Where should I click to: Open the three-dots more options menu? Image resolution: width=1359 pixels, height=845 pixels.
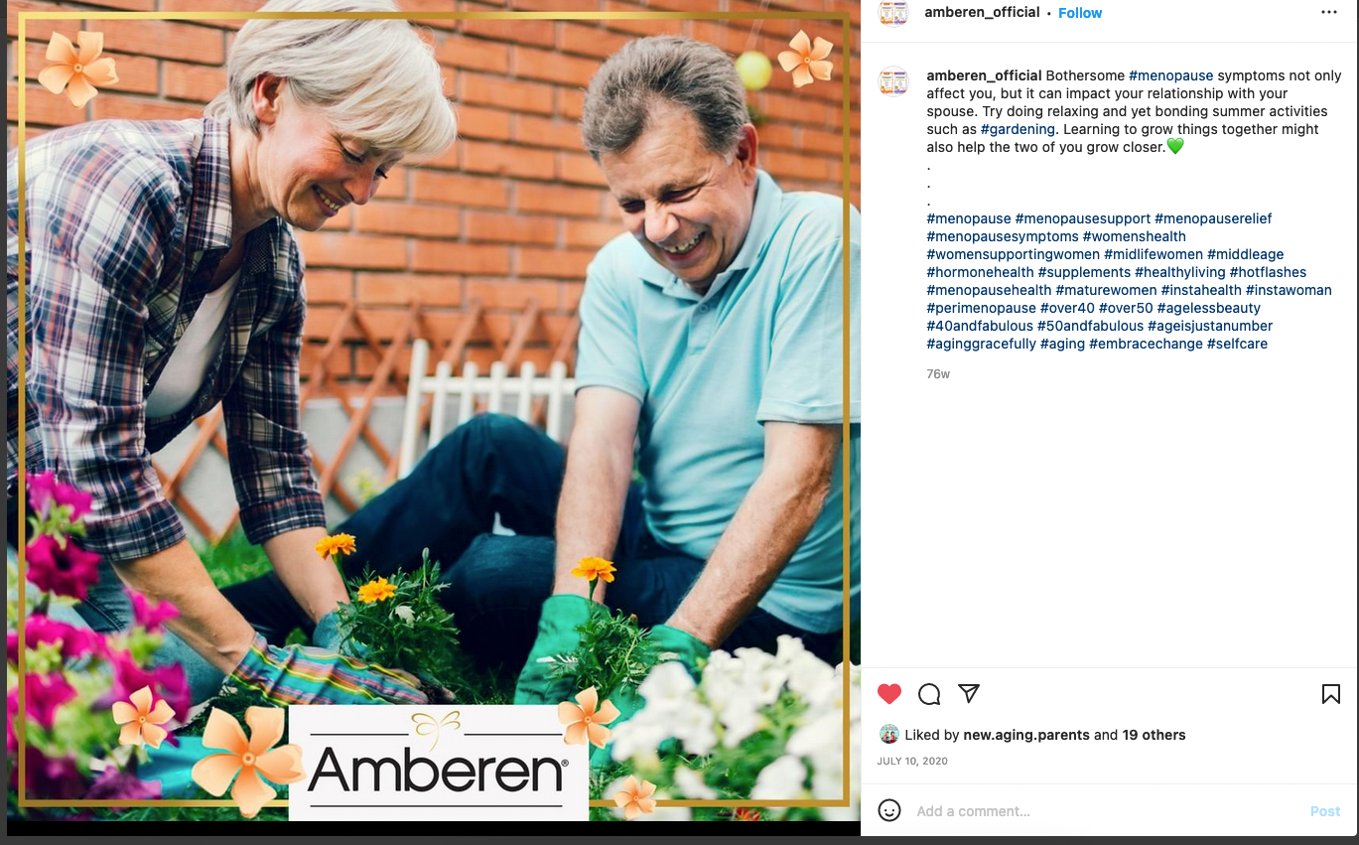coord(1329,13)
